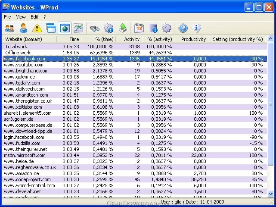Click the single user icon
The height and width of the screenshot is (207, 276).
click(x=23, y=28)
